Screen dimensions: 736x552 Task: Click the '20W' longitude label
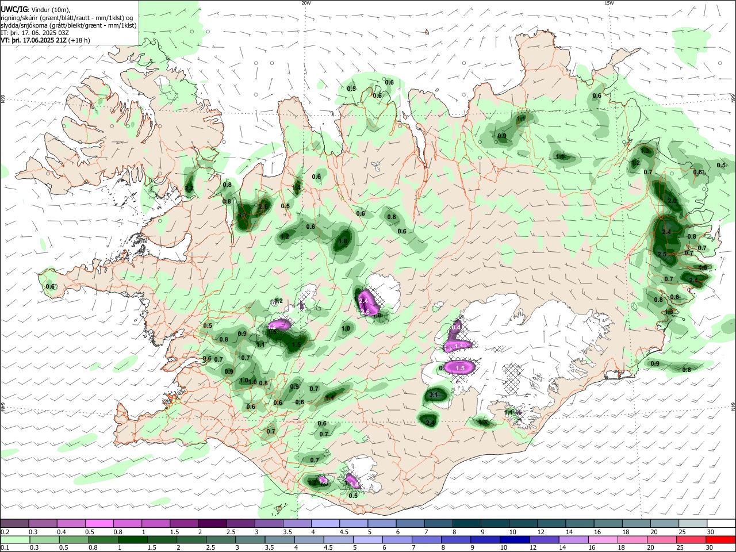click(306, 3)
